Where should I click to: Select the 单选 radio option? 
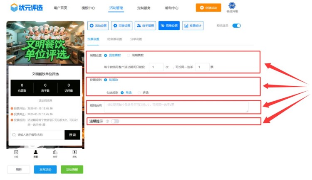pyautogui.click(x=122, y=92)
